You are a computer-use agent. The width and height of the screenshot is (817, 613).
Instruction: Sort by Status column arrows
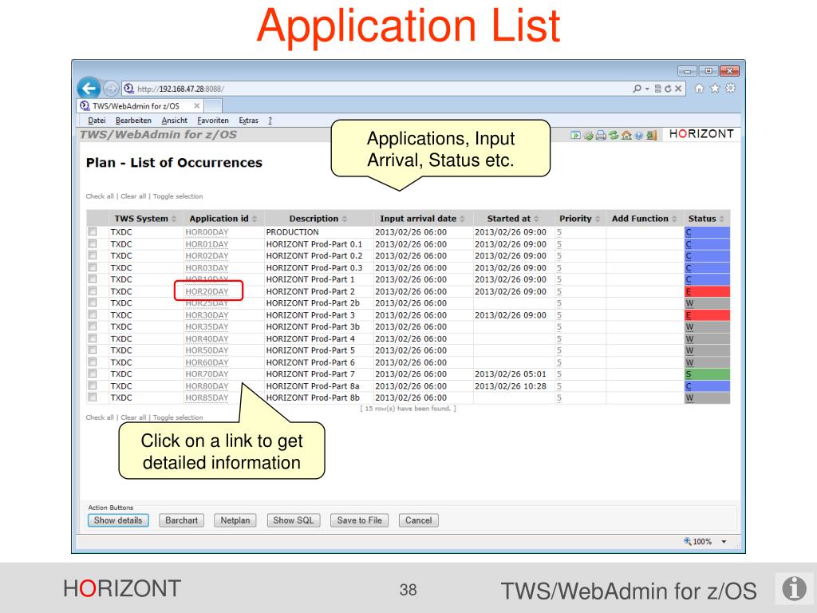721,219
